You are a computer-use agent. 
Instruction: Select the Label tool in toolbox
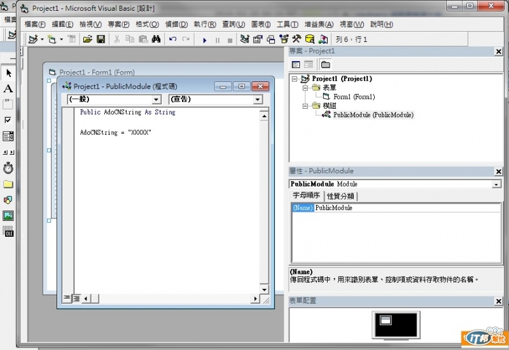(x=8, y=88)
